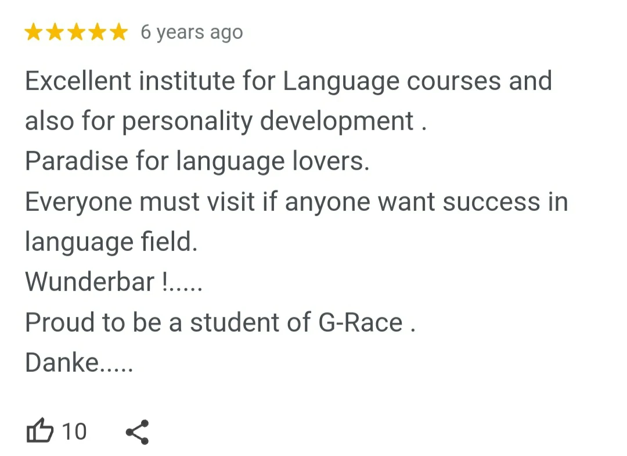Image resolution: width=627 pixels, height=456 pixels.
Task: Select the third rating star
Action: [77, 33]
